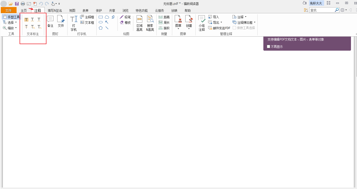Enable the 保持工具选择 option
The width and height of the screenshot is (357, 189).
pos(235,28)
